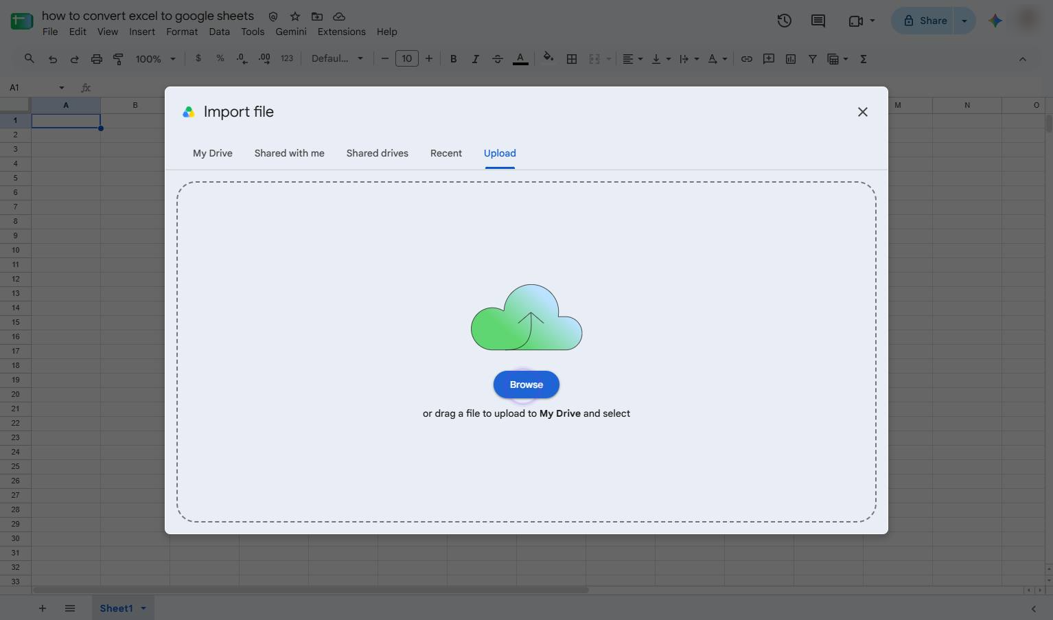Toggle bold formatting

(x=453, y=59)
